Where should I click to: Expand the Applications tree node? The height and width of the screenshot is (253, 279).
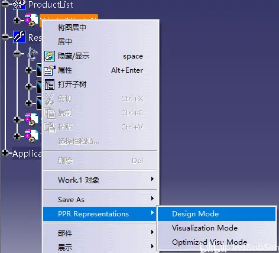pyautogui.click(x=5, y=153)
